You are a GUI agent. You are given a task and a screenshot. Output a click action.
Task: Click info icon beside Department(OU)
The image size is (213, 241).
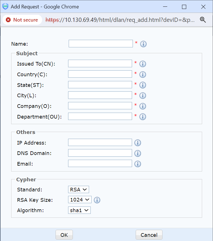pos(143,117)
